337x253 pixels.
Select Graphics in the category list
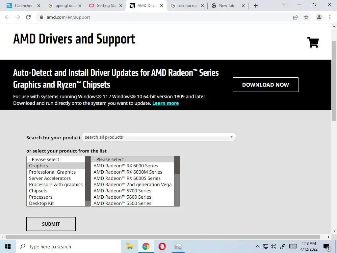tap(56, 166)
